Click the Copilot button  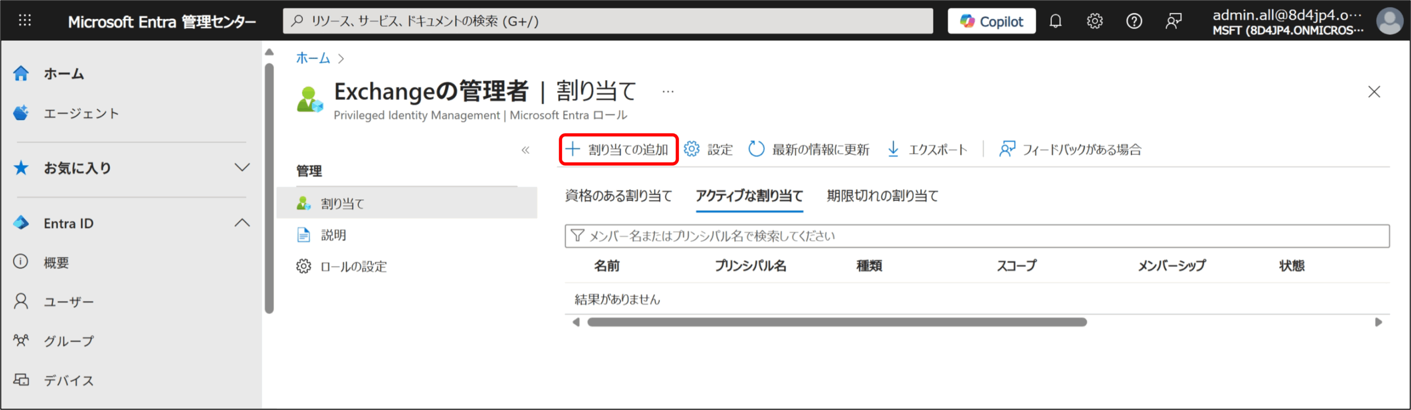coord(991,21)
